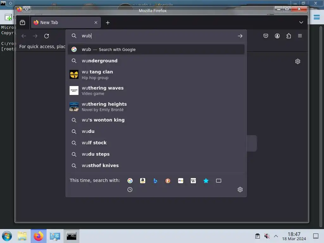Pick the 'wulf stock' suggestion
The width and height of the screenshot is (324, 243).
pos(156,143)
